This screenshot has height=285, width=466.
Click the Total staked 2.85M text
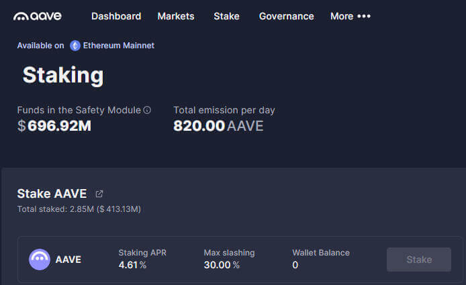pyautogui.click(x=79, y=209)
